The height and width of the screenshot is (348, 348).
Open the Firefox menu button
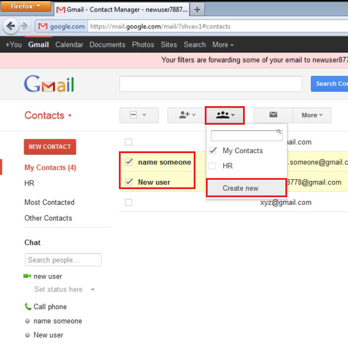26,6
